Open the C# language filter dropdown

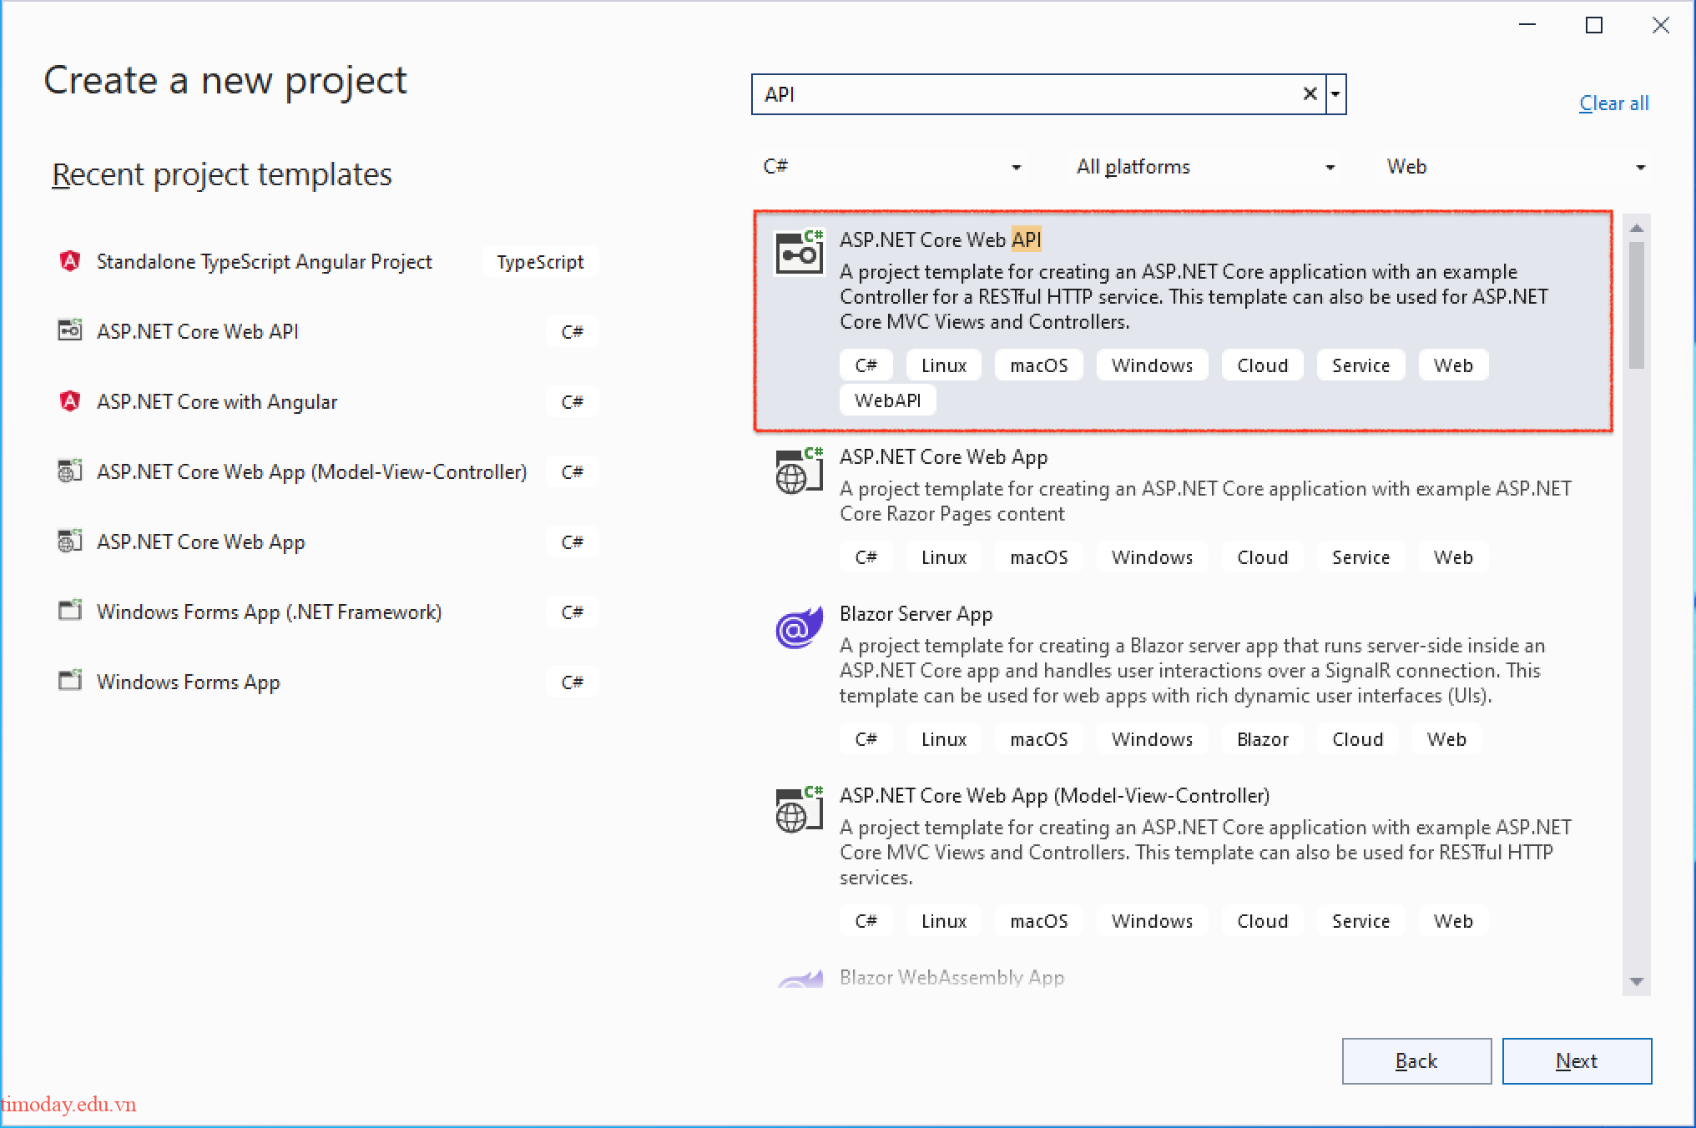coord(1015,166)
